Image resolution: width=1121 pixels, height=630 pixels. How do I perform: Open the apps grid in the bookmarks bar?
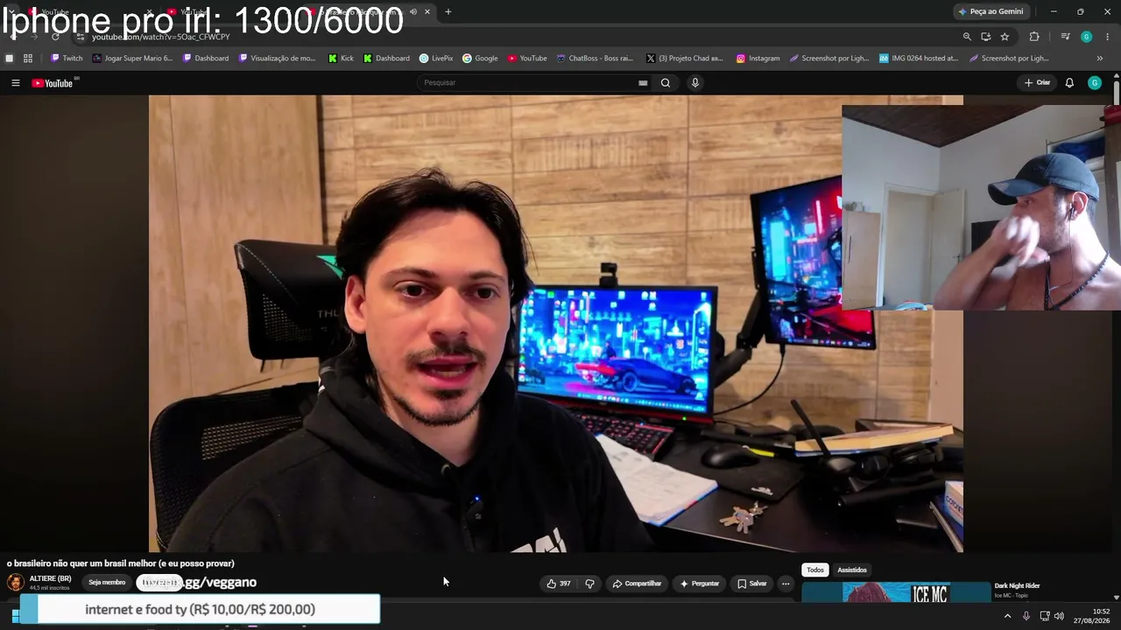pyautogui.click(x=28, y=59)
